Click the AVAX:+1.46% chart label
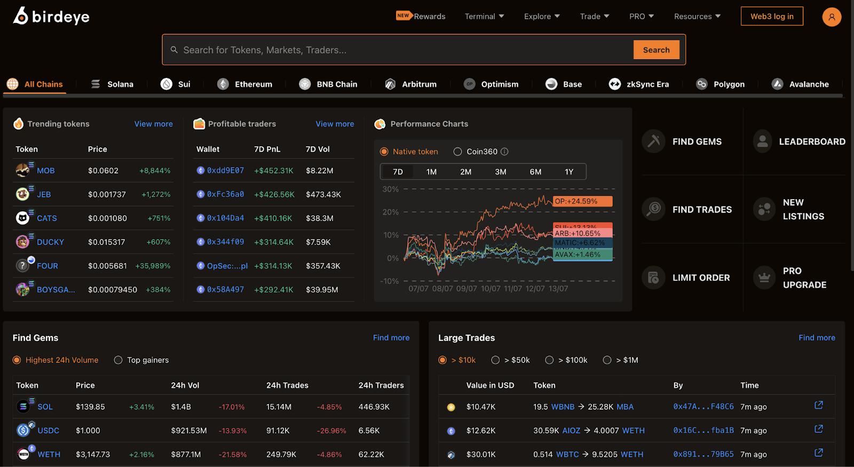This screenshot has height=467, width=854. [x=583, y=255]
